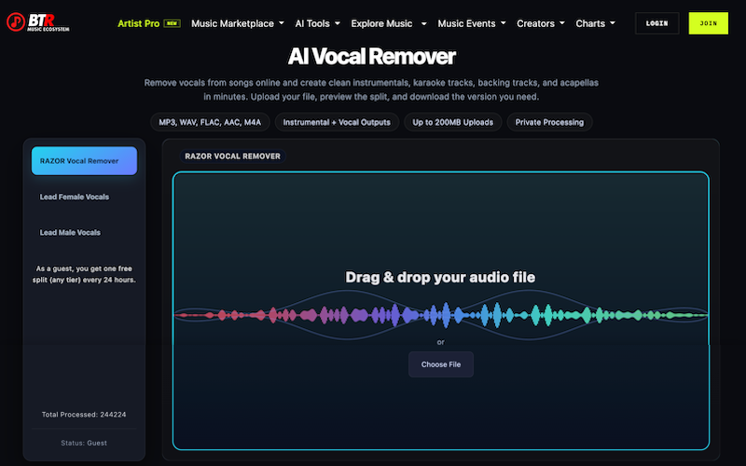Expand the Music Events dropdown arrow

(503, 22)
